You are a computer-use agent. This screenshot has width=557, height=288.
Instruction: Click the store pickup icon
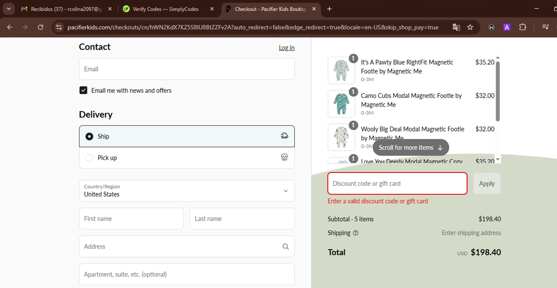pos(284,157)
